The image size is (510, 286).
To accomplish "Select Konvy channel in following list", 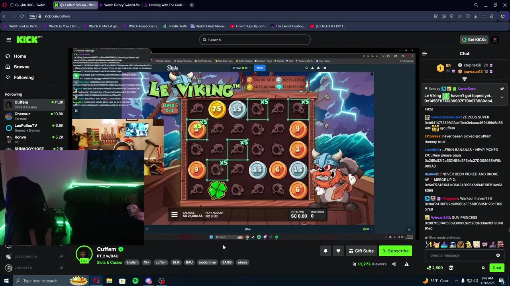I will [34, 139].
